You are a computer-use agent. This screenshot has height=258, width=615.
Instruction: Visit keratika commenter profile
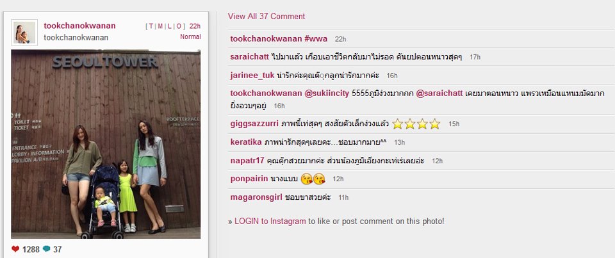coord(246,142)
